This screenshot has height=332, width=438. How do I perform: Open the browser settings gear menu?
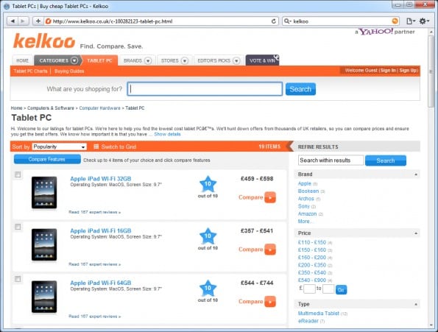(x=424, y=21)
